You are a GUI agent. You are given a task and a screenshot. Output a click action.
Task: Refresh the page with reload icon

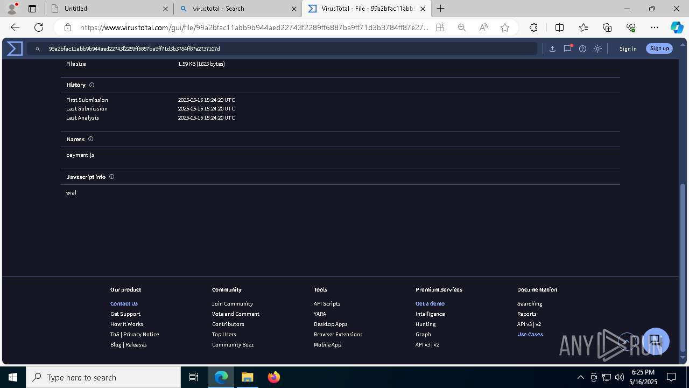coord(39,27)
